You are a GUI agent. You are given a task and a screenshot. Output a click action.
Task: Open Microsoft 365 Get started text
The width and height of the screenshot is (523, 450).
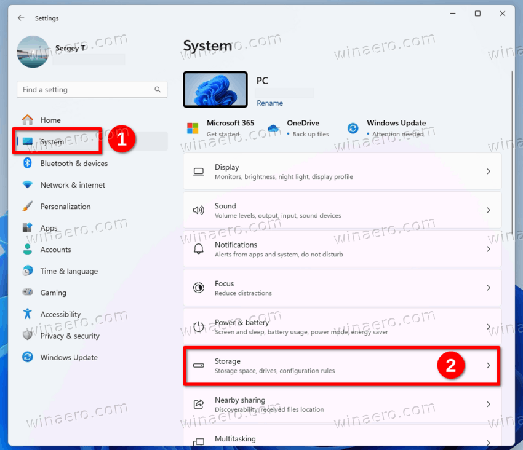[223, 134]
